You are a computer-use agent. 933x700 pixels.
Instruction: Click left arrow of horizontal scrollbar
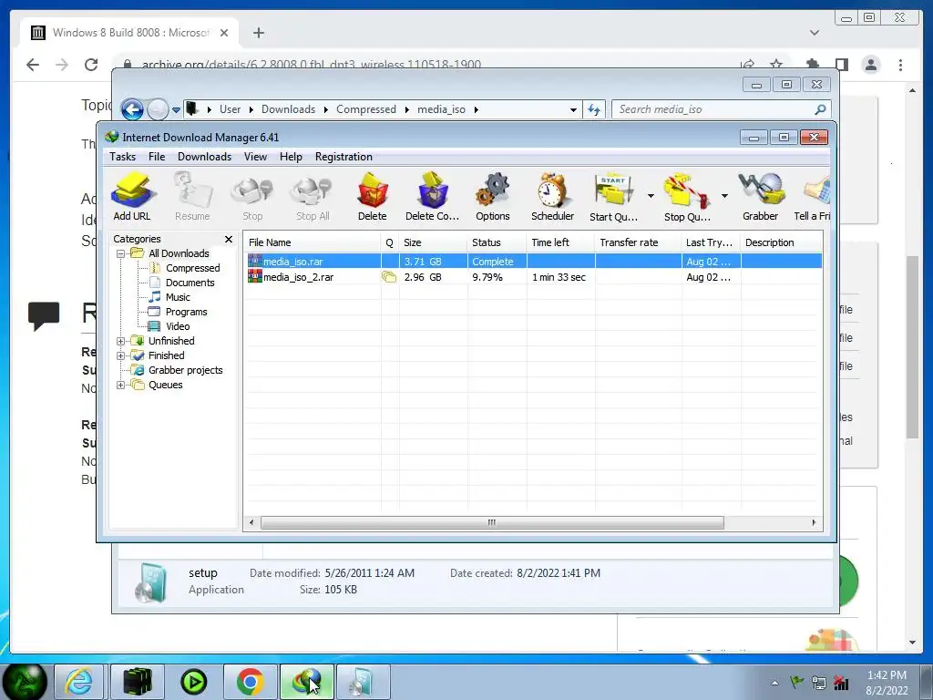(251, 522)
